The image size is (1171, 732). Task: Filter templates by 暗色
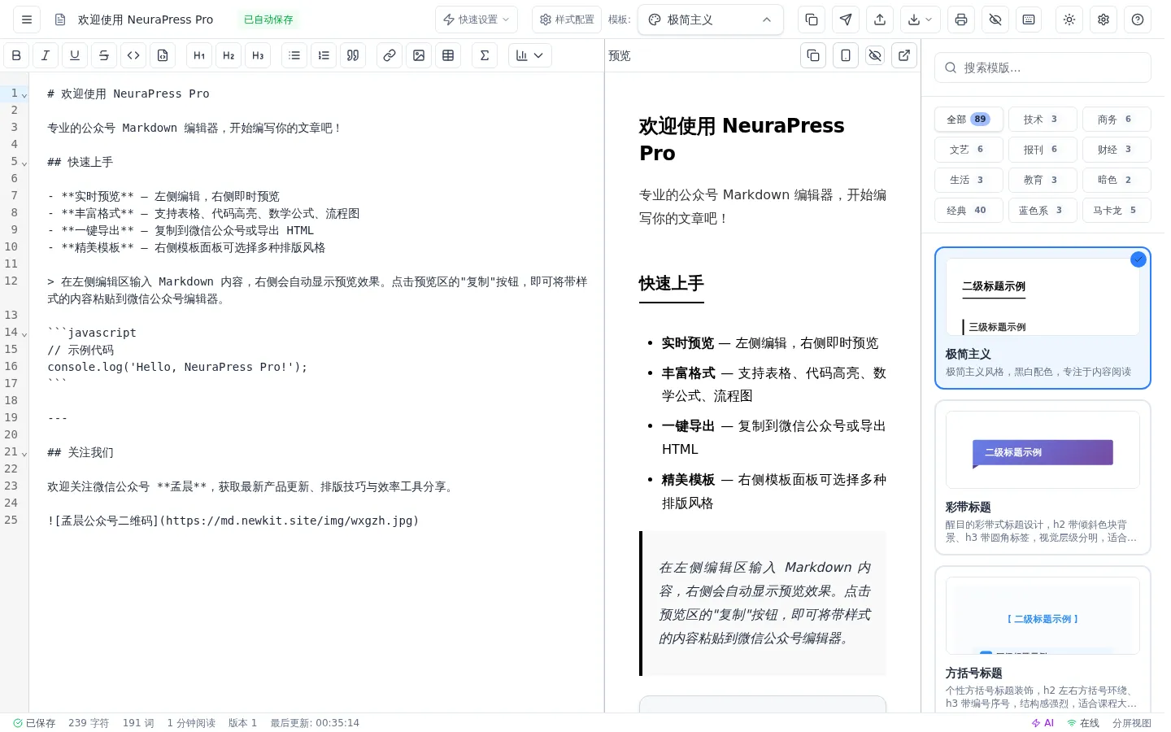1117,180
